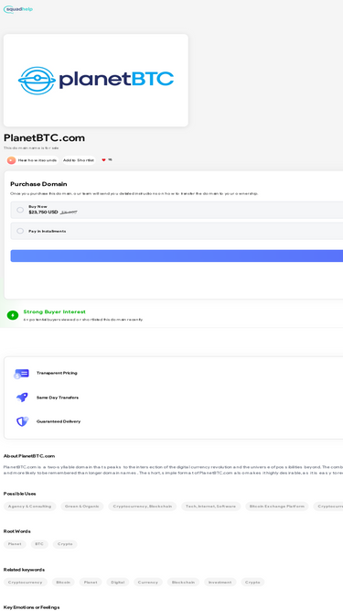Select the Buy Now radio option
The image size is (343, 611).
click(20, 210)
